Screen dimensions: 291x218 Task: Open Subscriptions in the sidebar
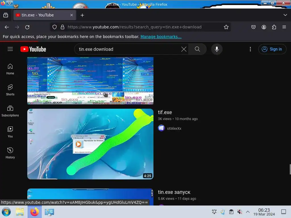[x=10, y=111]
